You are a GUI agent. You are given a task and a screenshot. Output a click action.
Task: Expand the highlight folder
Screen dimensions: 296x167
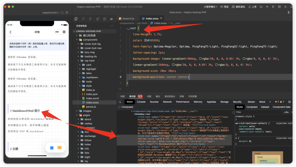click(x=91, y=69)
